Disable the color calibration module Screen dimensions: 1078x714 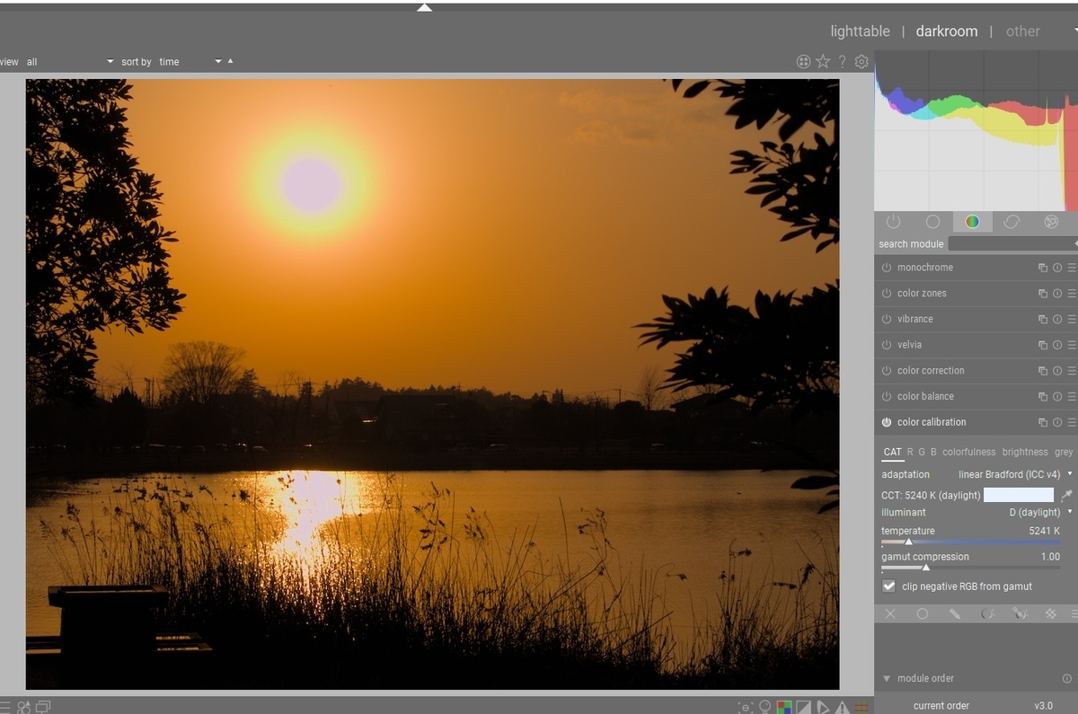pyautogui.click(x=887, y=422)
